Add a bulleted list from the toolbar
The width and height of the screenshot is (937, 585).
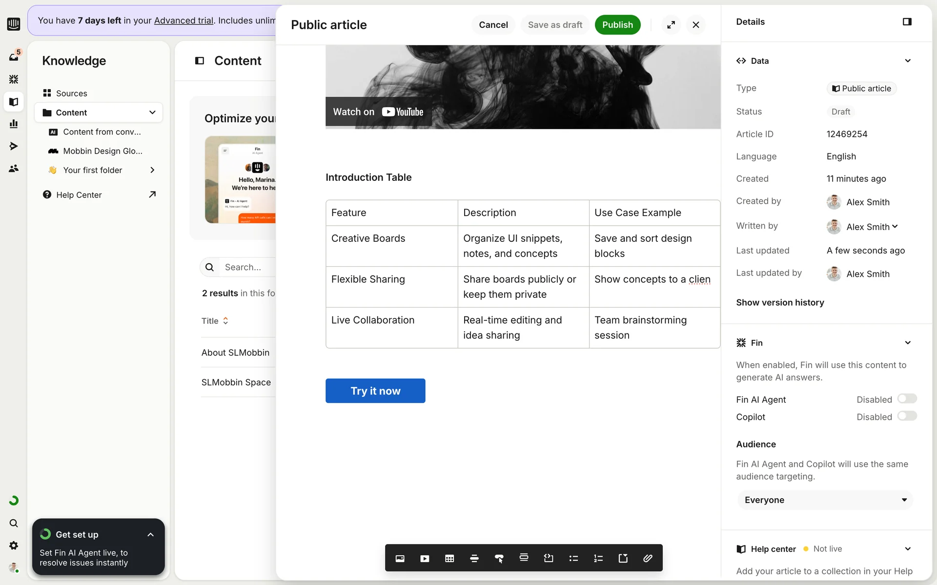573,558
